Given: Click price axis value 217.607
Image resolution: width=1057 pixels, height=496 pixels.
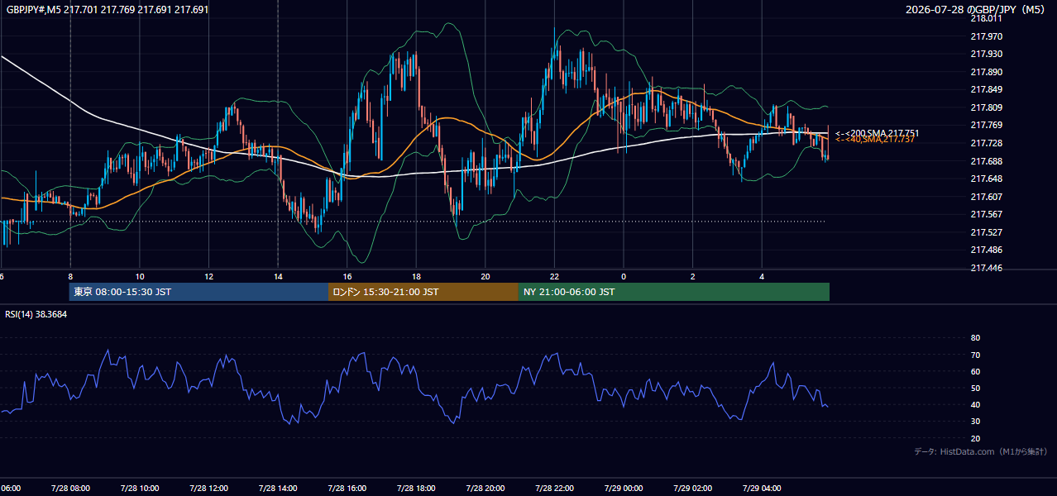Looking at the screenshot, I should 986,197.
